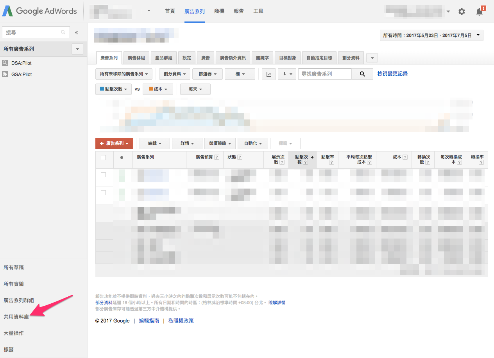The width and height of the screenshot is (494, 358).
Task: Focus the 尋找廣告系列 search field
Action: click(325, 74)
